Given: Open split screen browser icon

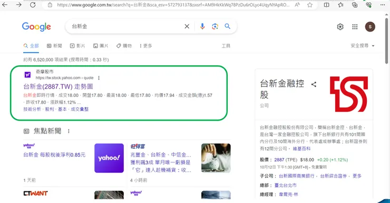Looking at the screenshot, I should (327, 5).
